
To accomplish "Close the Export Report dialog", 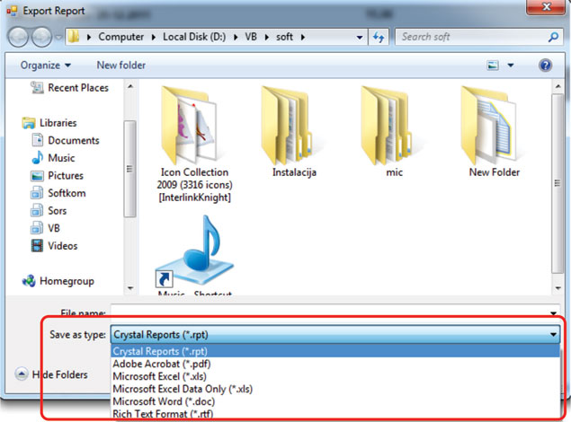I will [x=546, y=7].
